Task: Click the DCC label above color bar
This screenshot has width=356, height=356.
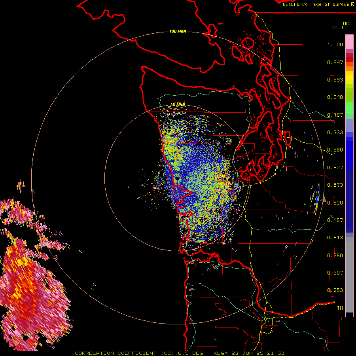Action: pyautogui.click(x=348, y=24)
